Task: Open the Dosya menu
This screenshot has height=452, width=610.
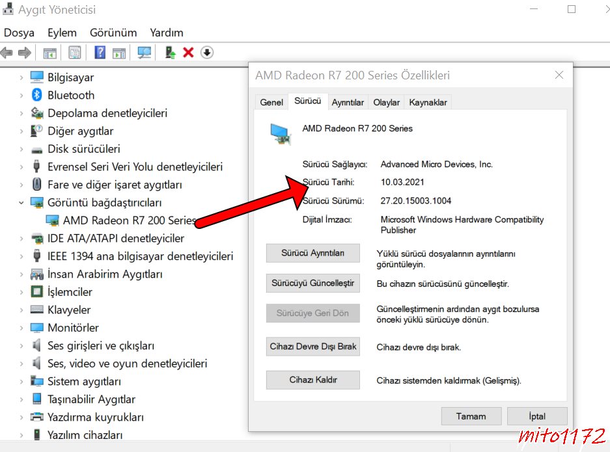Action: (19, 33)
